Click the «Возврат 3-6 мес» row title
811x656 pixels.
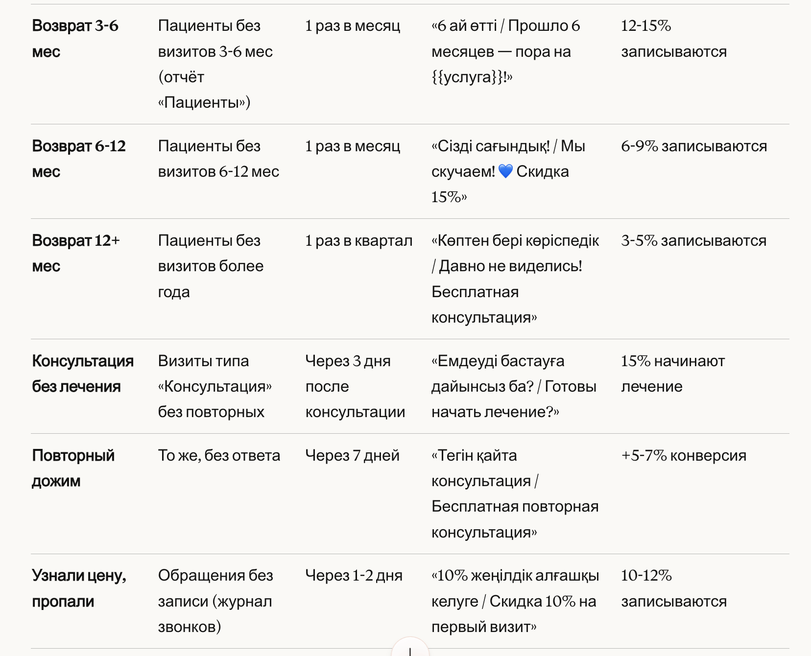pos(75,39)
